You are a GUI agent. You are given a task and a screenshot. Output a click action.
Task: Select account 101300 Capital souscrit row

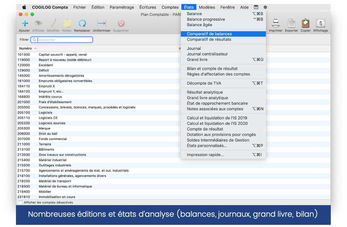(173, 54)
